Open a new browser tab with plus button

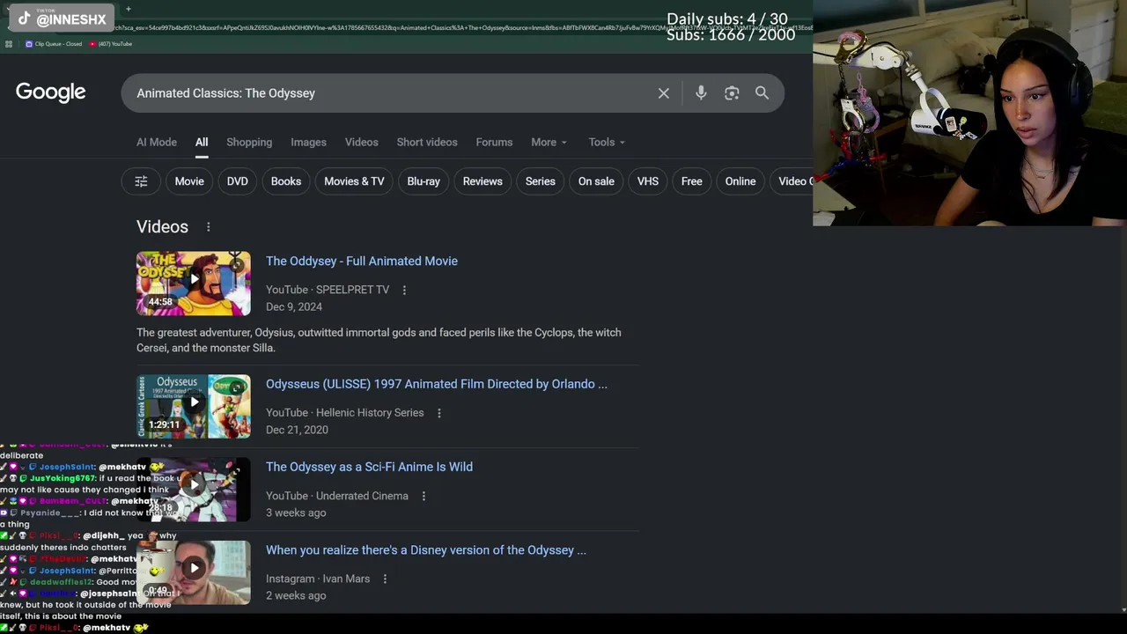tap(129, 9)
